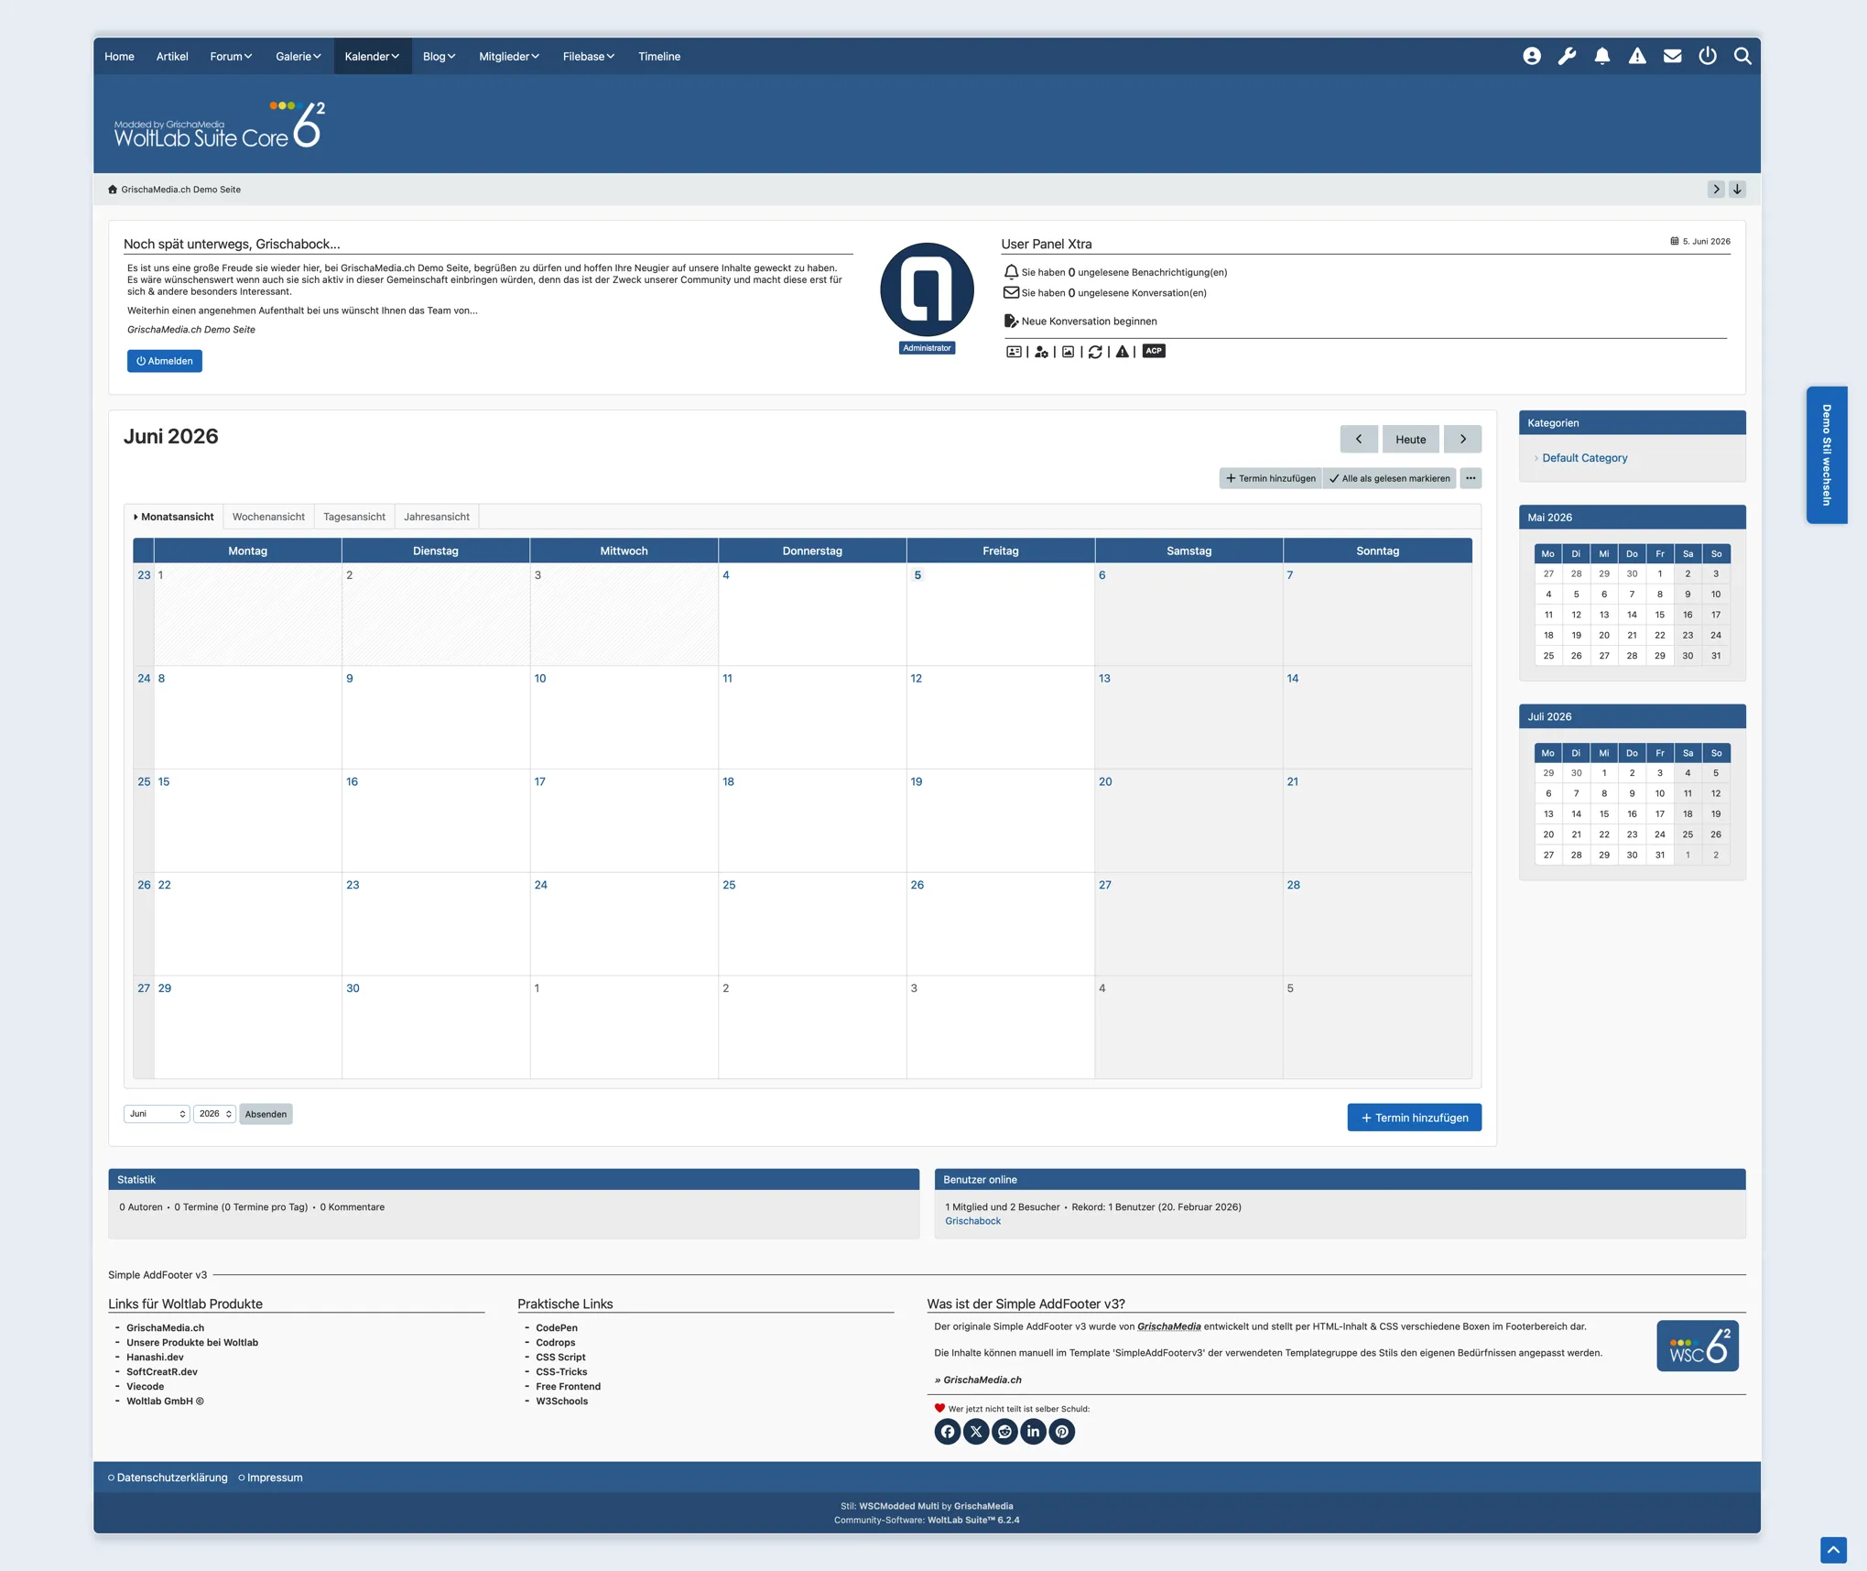Share on X icon in footer
The width and height of the screenshot is (1867, 1571).
(976, 1432)
